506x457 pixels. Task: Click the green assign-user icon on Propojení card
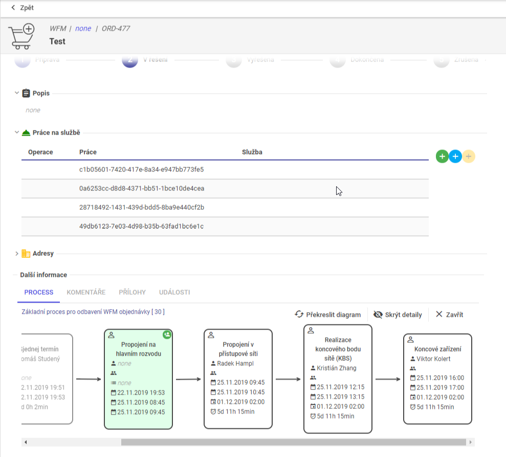click(167, 335)
